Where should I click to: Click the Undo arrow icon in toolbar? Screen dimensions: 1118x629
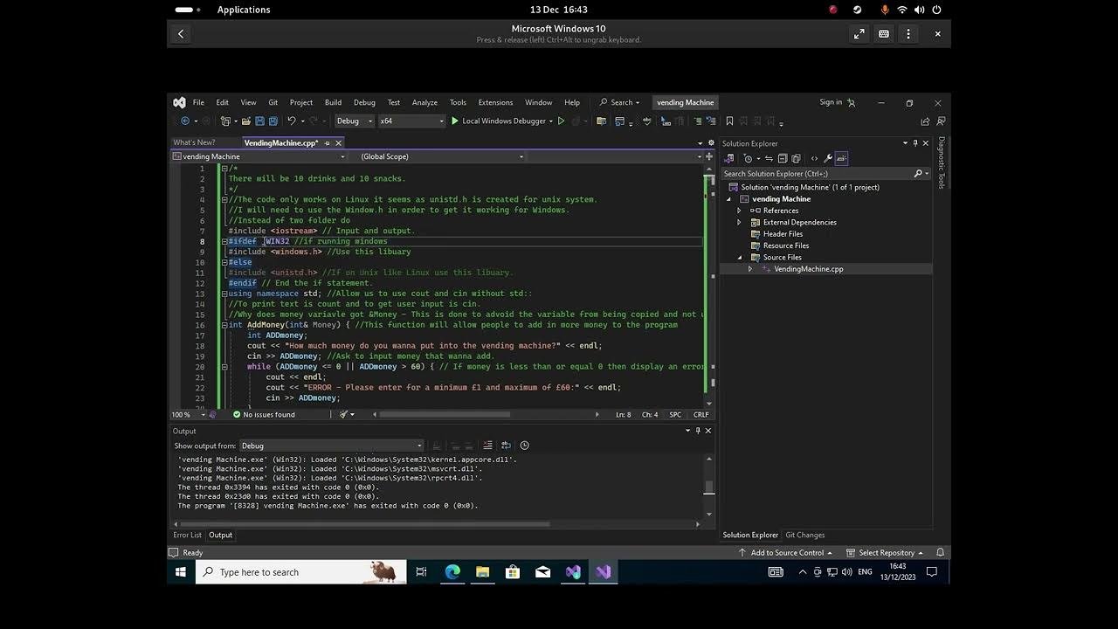click(x=292, y=121)
